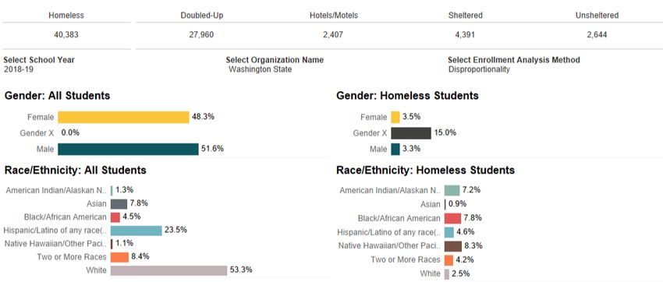Open the Organization Name Washington State dropdown

coord(260,69)
